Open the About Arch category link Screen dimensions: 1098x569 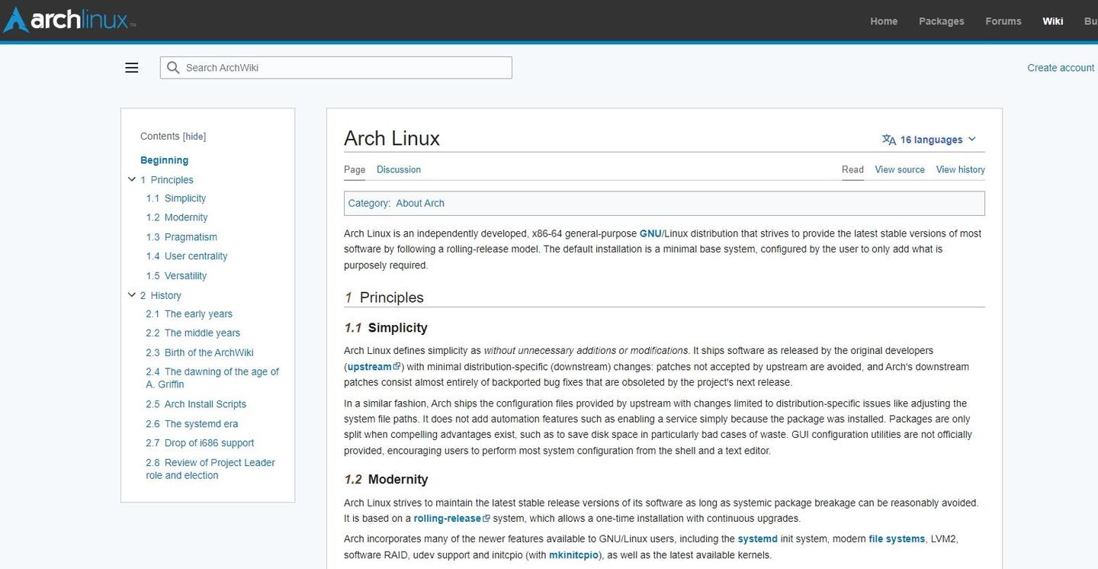tap(419, 203)
